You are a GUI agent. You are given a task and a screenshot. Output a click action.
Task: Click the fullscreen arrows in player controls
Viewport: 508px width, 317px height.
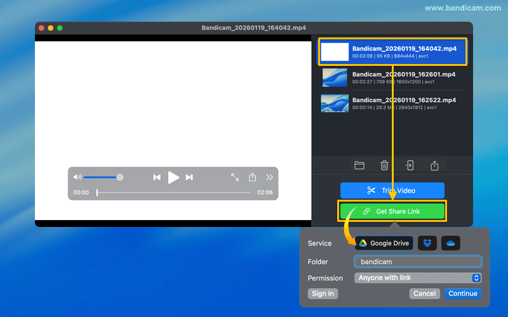click(x=235, y=178)
